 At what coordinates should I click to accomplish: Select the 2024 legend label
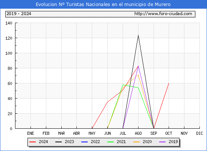(43, 142)
